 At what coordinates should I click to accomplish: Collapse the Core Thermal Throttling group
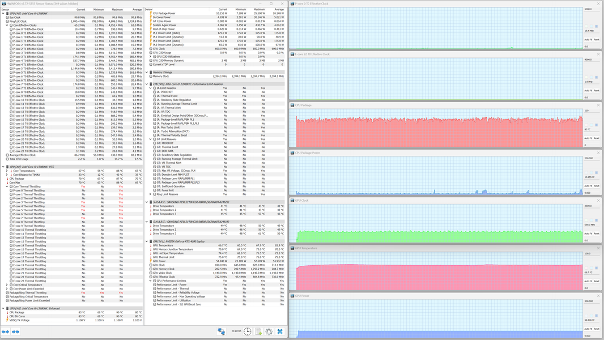[7, 186]
